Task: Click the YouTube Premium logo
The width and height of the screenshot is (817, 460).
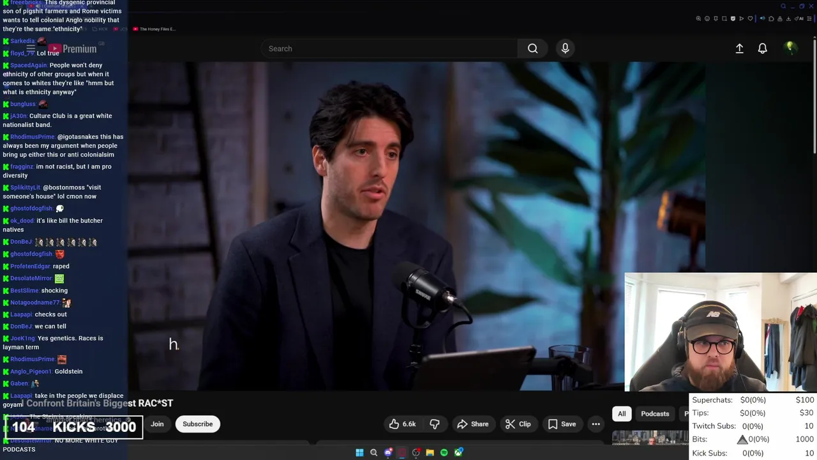Action: click(x=71, y=49)
